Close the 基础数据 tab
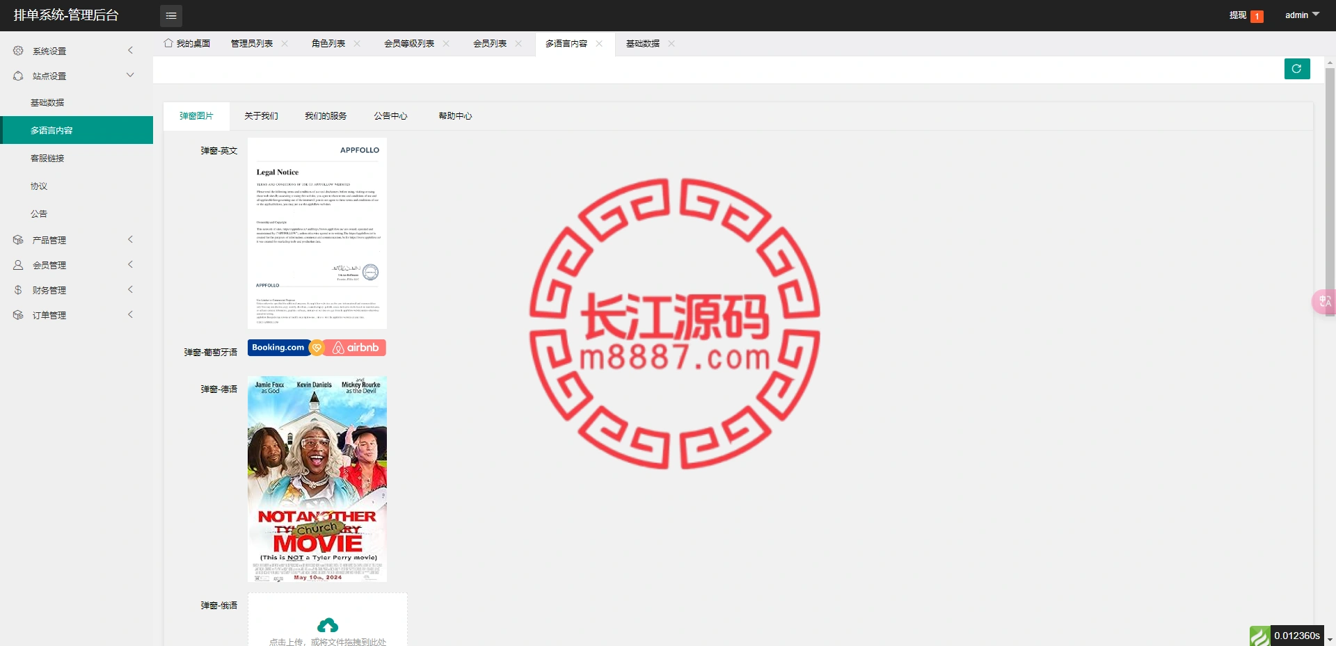 (671, 44)
